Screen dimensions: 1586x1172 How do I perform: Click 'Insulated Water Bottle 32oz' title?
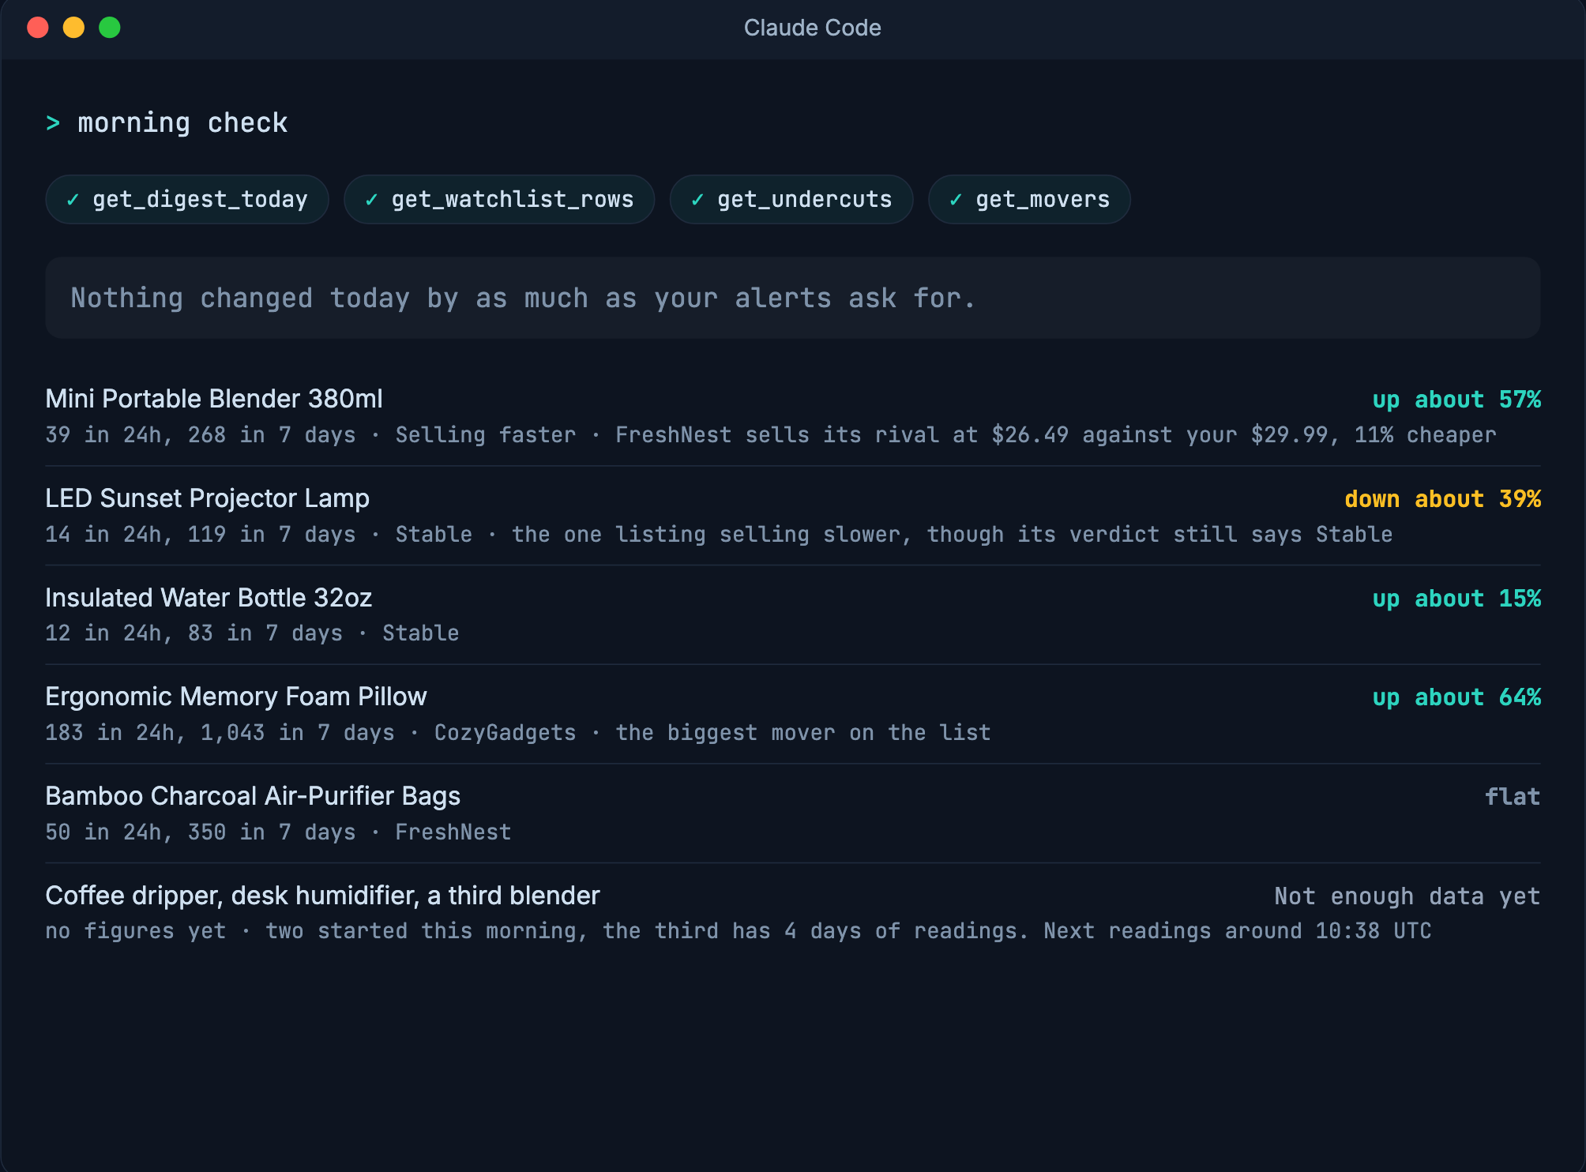click(x=209, y=598)
